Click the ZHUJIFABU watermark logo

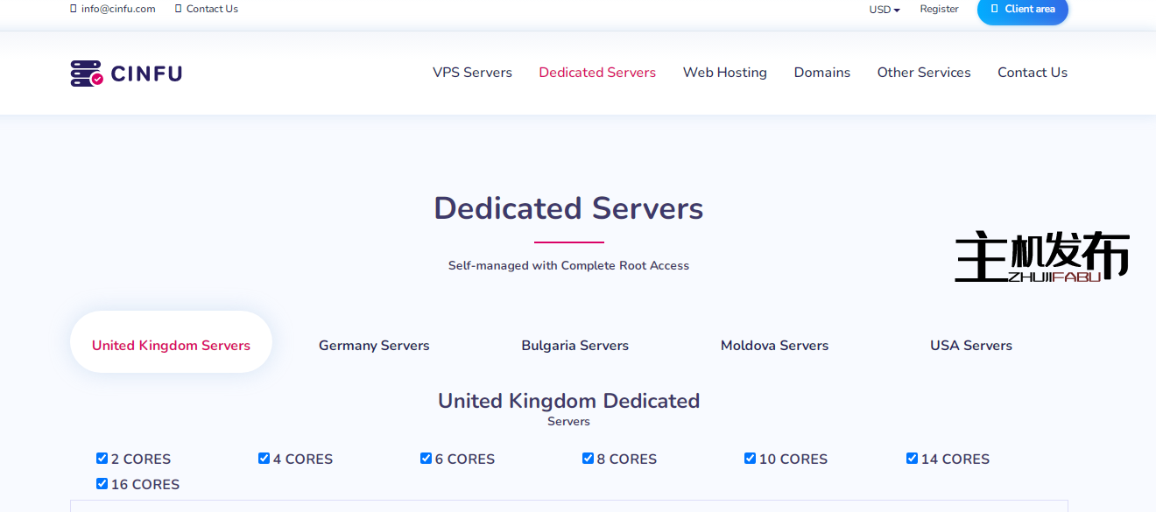pos(1041,257)
